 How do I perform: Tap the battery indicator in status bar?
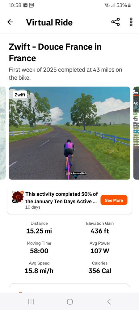pos(129,5)
